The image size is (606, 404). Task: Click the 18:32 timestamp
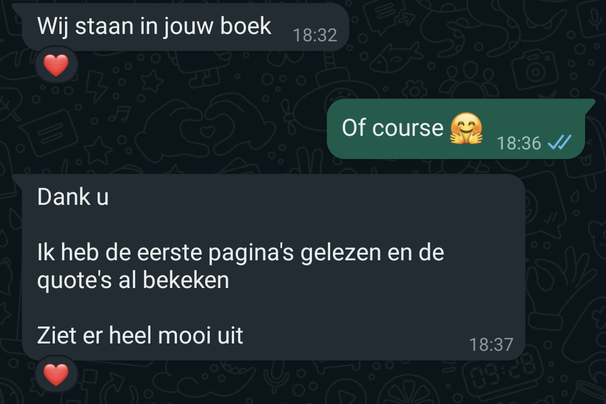point(315,35)
